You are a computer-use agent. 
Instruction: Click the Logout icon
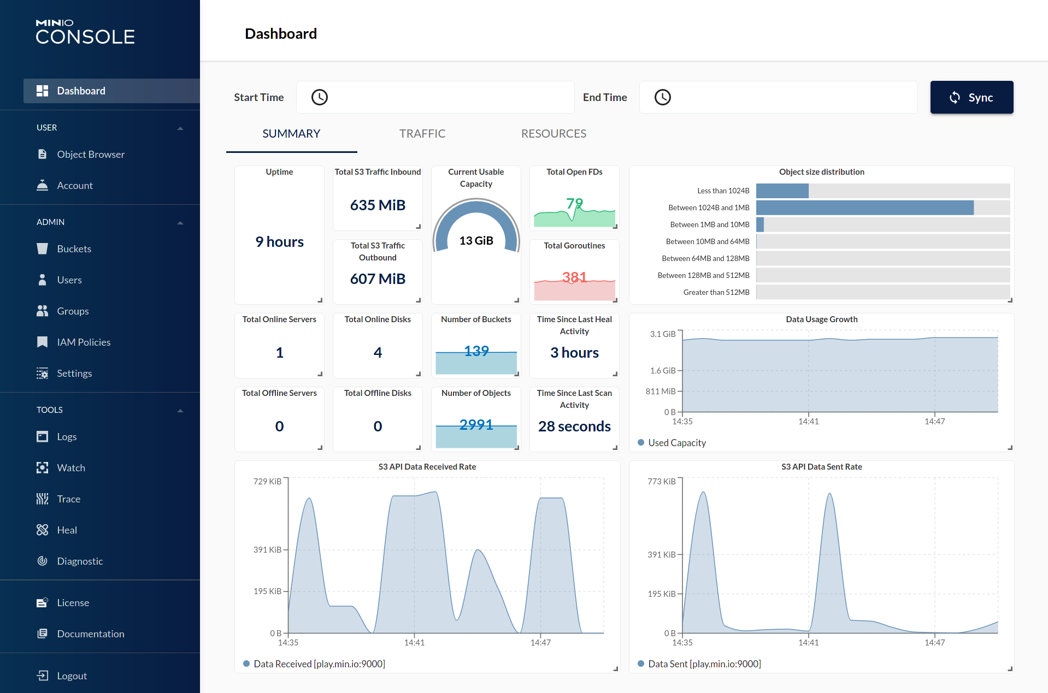[x=42, y=676]
